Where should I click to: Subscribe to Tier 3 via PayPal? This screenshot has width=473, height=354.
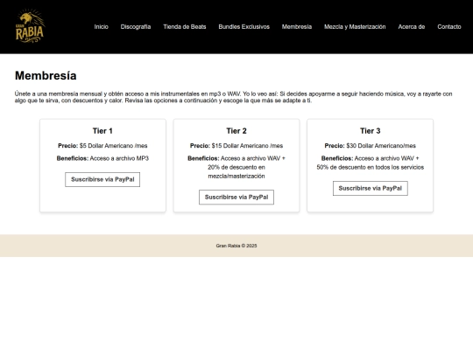pyautogui.click(x=371, y=189)
